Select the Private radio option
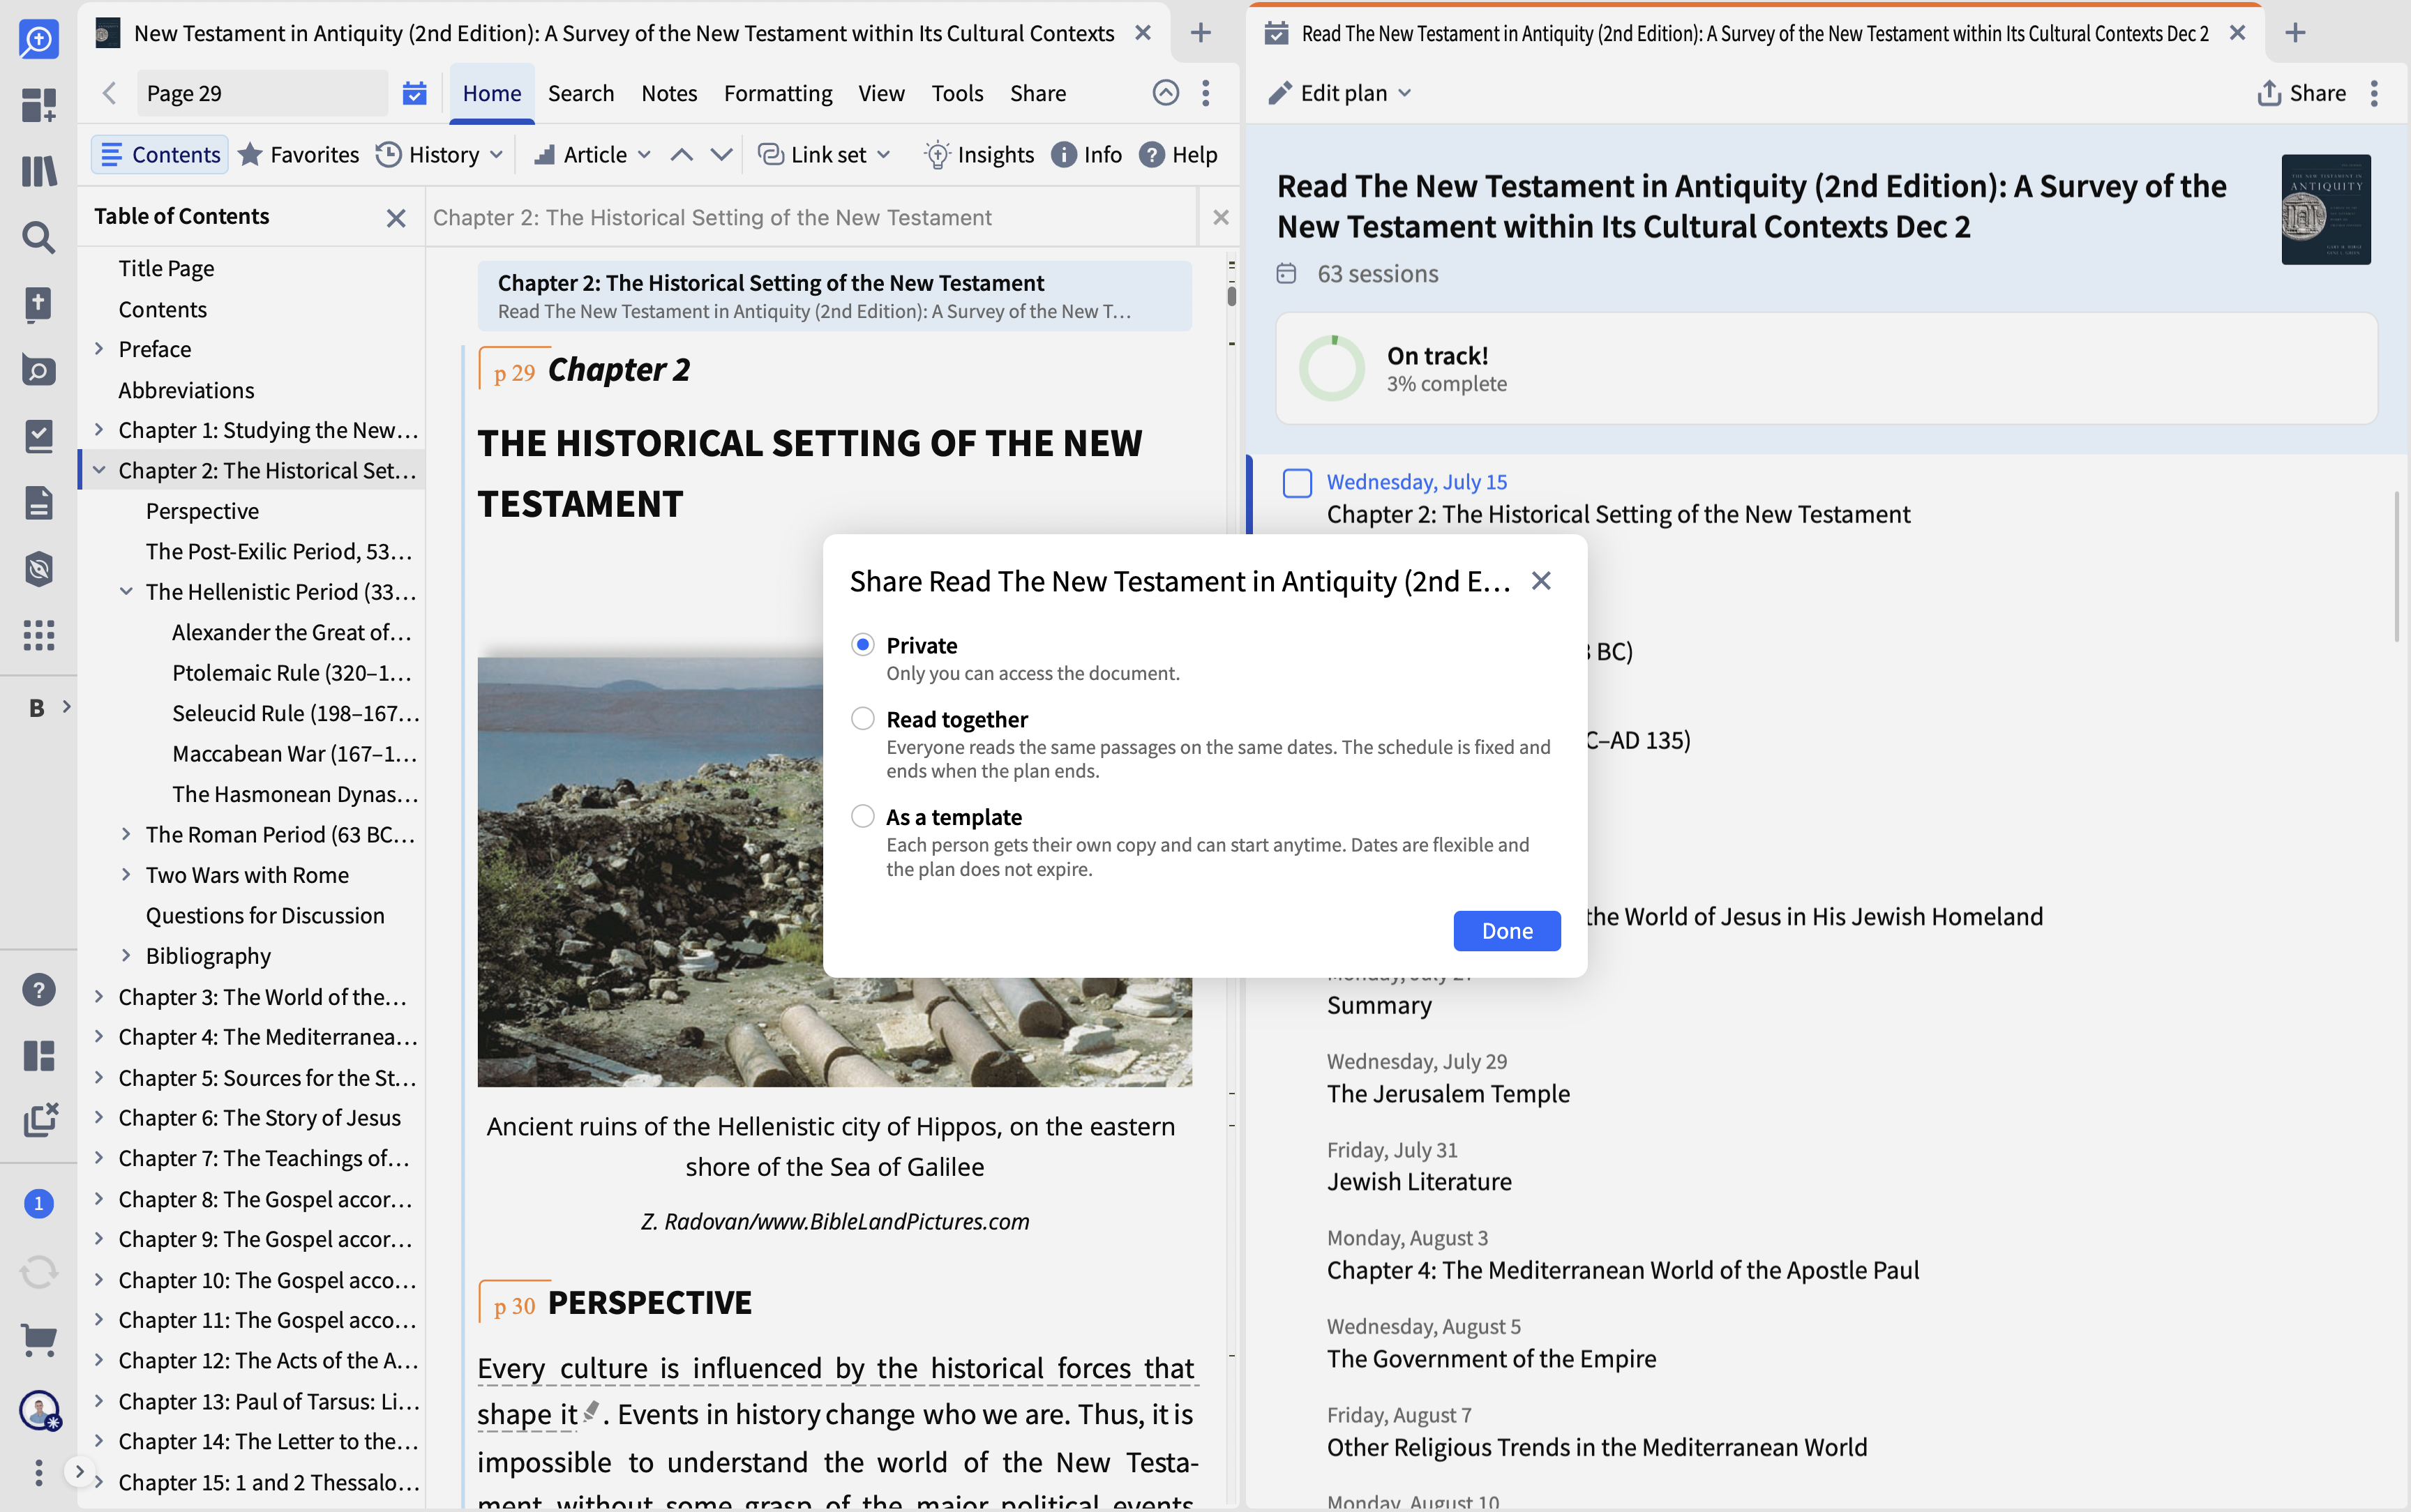 click(862, 645)
